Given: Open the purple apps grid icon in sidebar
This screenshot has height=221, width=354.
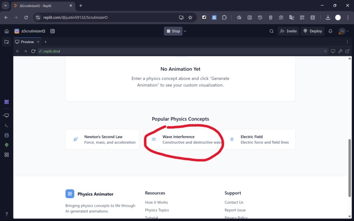Looking at the screenshot, I should [x=7, y=102].
